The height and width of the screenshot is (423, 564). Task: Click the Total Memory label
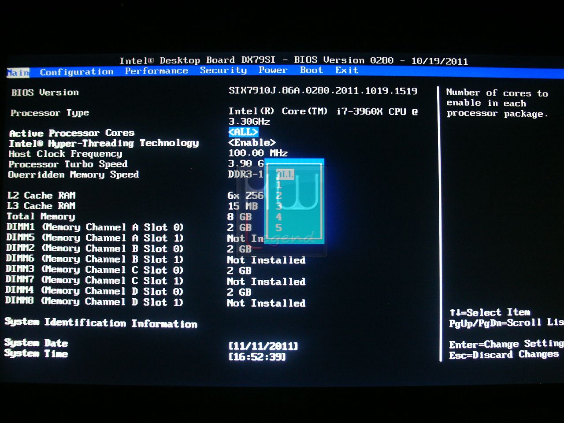point(41,216)
